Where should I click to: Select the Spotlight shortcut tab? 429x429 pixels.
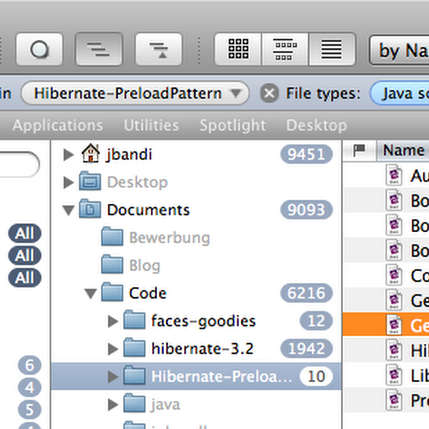pos(232,125)
